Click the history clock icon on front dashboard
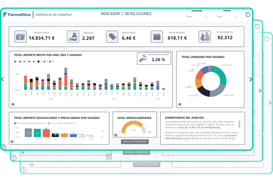Image resolution: width=273 pixels, height=182 pixels. click(248, 15)
